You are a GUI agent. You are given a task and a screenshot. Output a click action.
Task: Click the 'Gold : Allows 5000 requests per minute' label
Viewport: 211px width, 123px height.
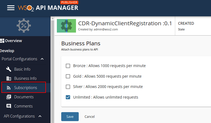pyautogui.click(x=107, y=76)
